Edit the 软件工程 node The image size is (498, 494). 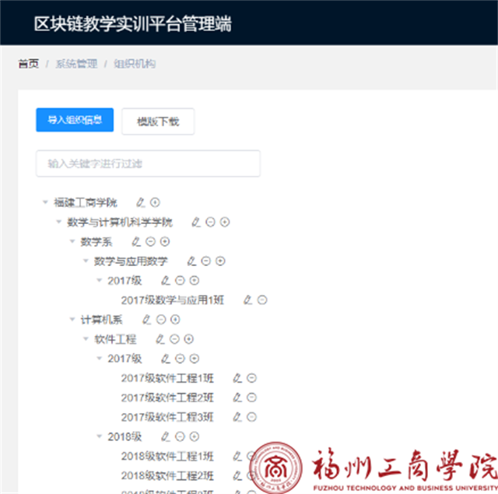tap(160, 339)
